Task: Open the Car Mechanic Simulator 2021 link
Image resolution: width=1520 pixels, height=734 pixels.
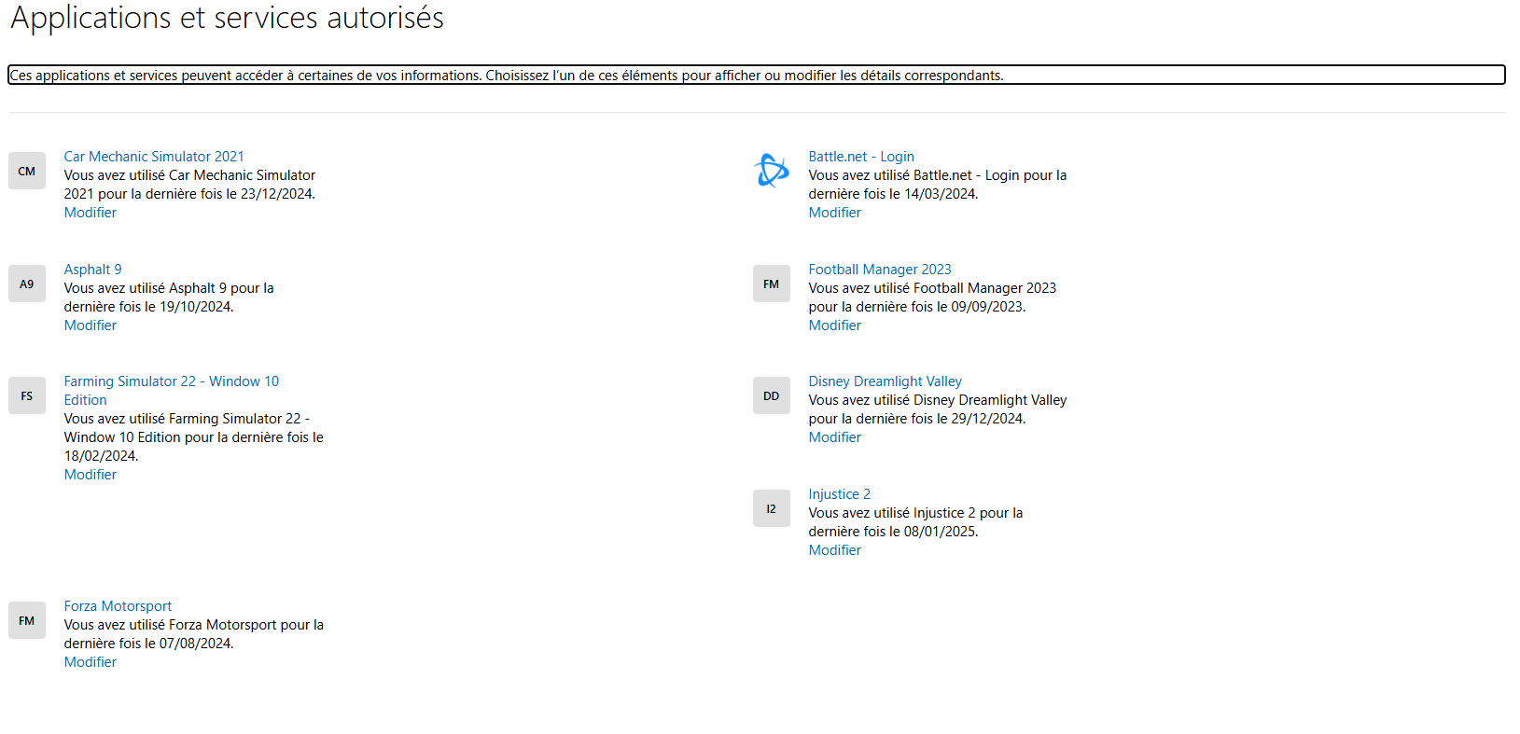Action: click(x=154, y=157)
